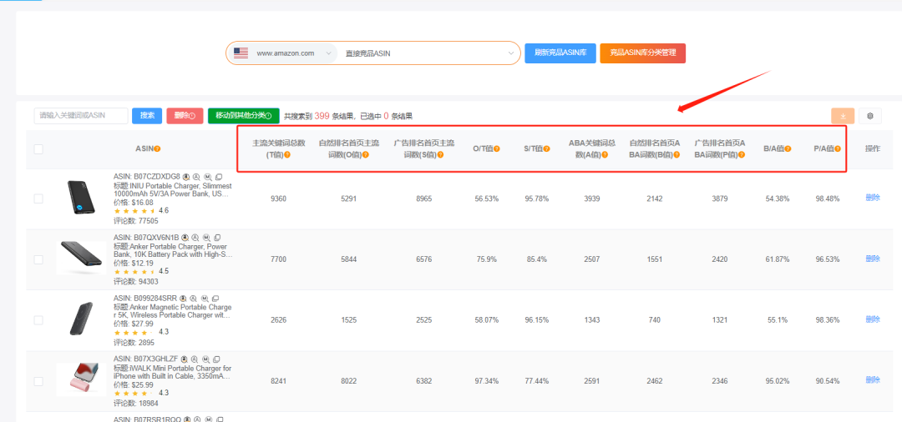Image resolution: width=902 pixels, height=422 pixels.
Task: Click 删除 link for B07X3GHLZF row
Action: click(873, 379)
